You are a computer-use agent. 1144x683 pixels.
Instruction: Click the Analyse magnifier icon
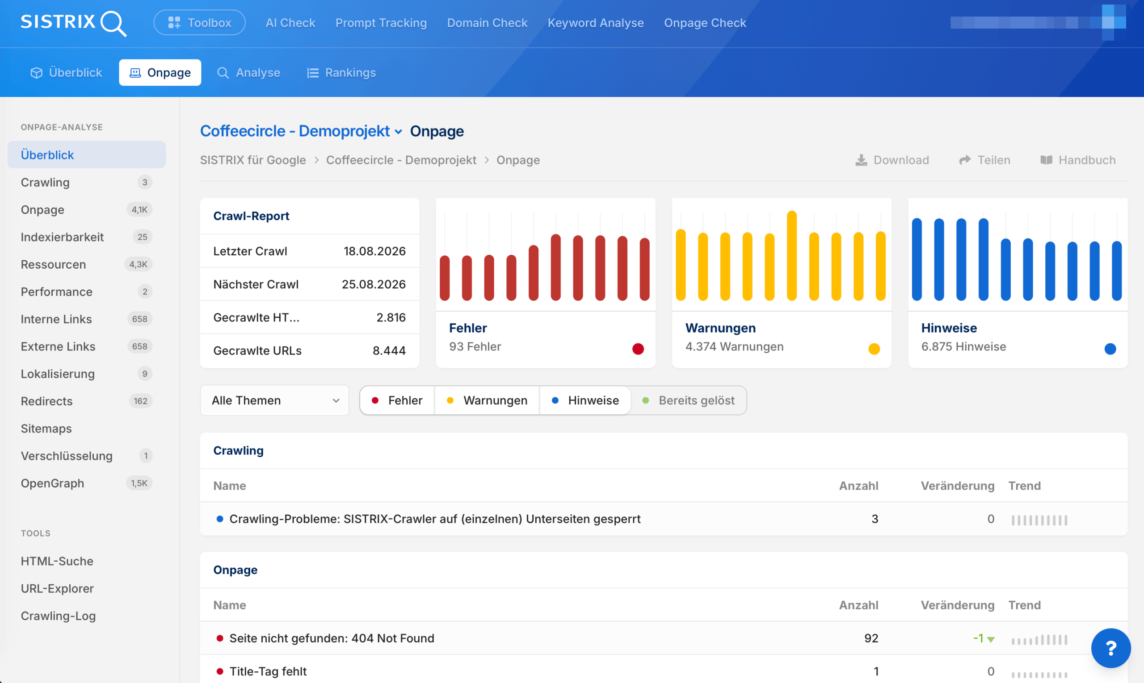223,73
